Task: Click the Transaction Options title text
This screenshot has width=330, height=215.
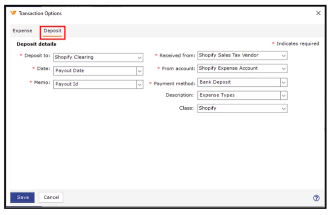Action: tap(40, 13)
